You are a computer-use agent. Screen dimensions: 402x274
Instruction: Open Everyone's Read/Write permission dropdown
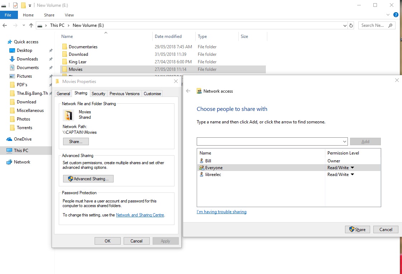[x=352, y=168]
